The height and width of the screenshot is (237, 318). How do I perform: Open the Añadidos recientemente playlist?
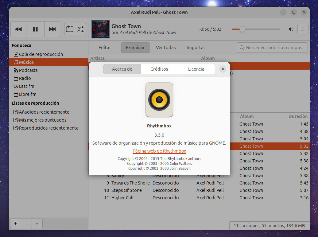(x=49, y=112)
